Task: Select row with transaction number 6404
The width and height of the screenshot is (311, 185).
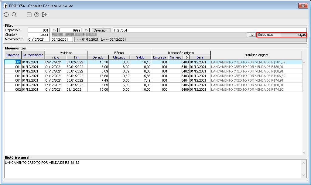Action: [x=153, y=80]
